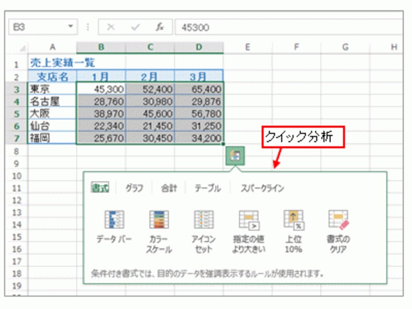The height and width of the screenshot is (309, 412).
Task: Switch to the グラフ (Charts) tab
Action: tap(134, 188)
